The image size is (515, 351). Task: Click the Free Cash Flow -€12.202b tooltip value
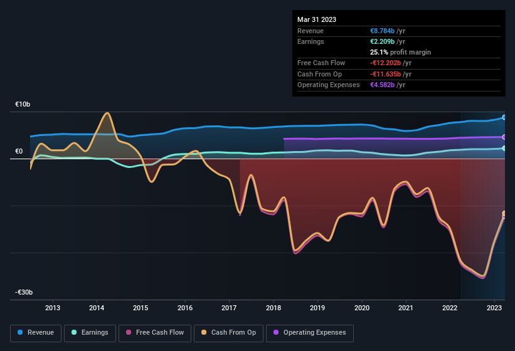pyautogui.click(x=390, y=63)
